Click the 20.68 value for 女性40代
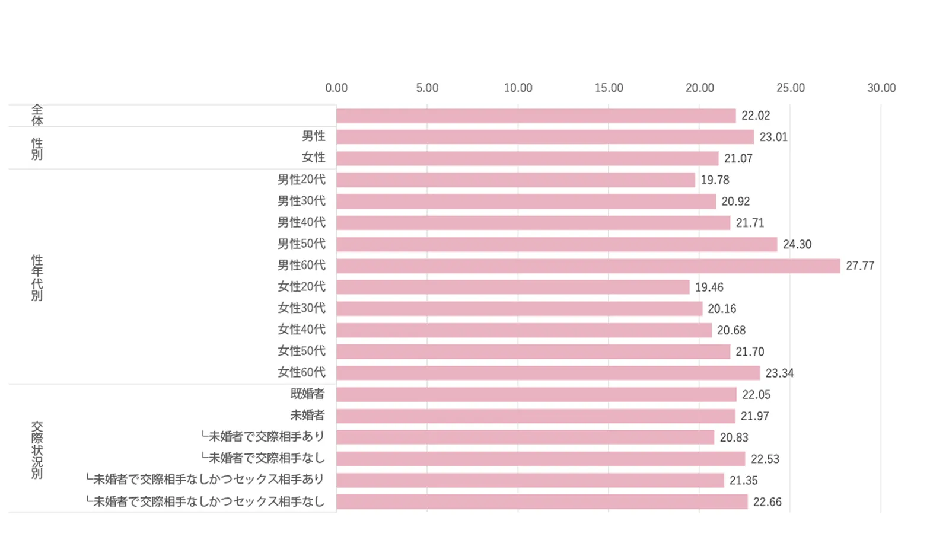 pyautogui.click(x=731, y=330)
